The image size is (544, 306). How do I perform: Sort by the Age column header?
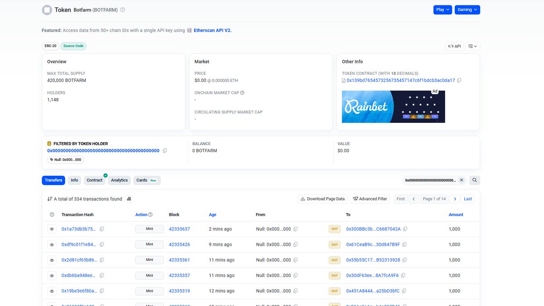(x=213, y=214)
